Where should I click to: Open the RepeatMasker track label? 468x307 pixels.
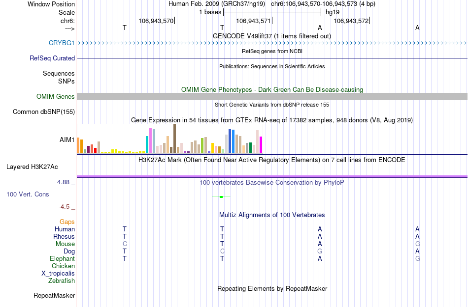[54, 295]
